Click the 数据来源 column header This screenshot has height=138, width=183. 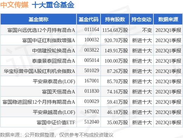click(x=168, y=19)
